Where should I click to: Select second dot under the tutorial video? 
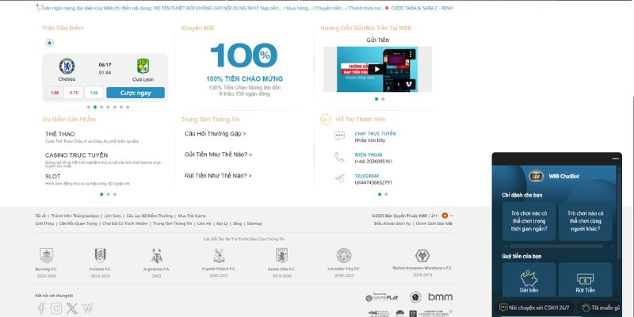coord(383,98)
